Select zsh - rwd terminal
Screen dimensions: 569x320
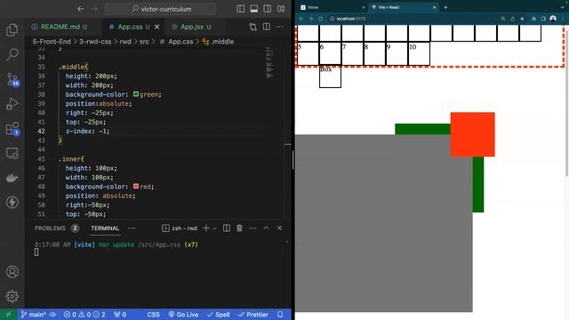coord(180,228)
